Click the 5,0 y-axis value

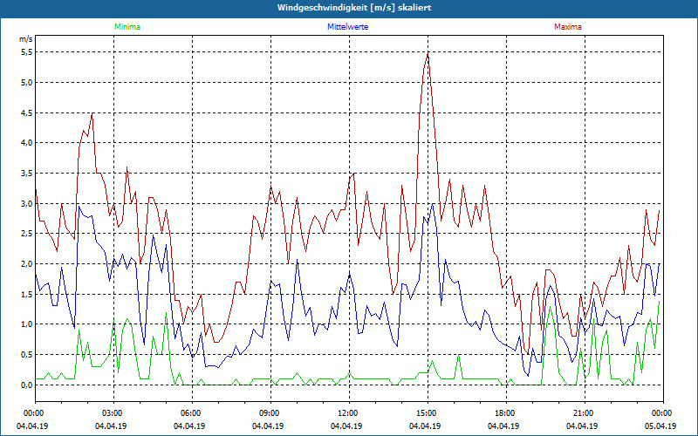click(x=27, y=82)
